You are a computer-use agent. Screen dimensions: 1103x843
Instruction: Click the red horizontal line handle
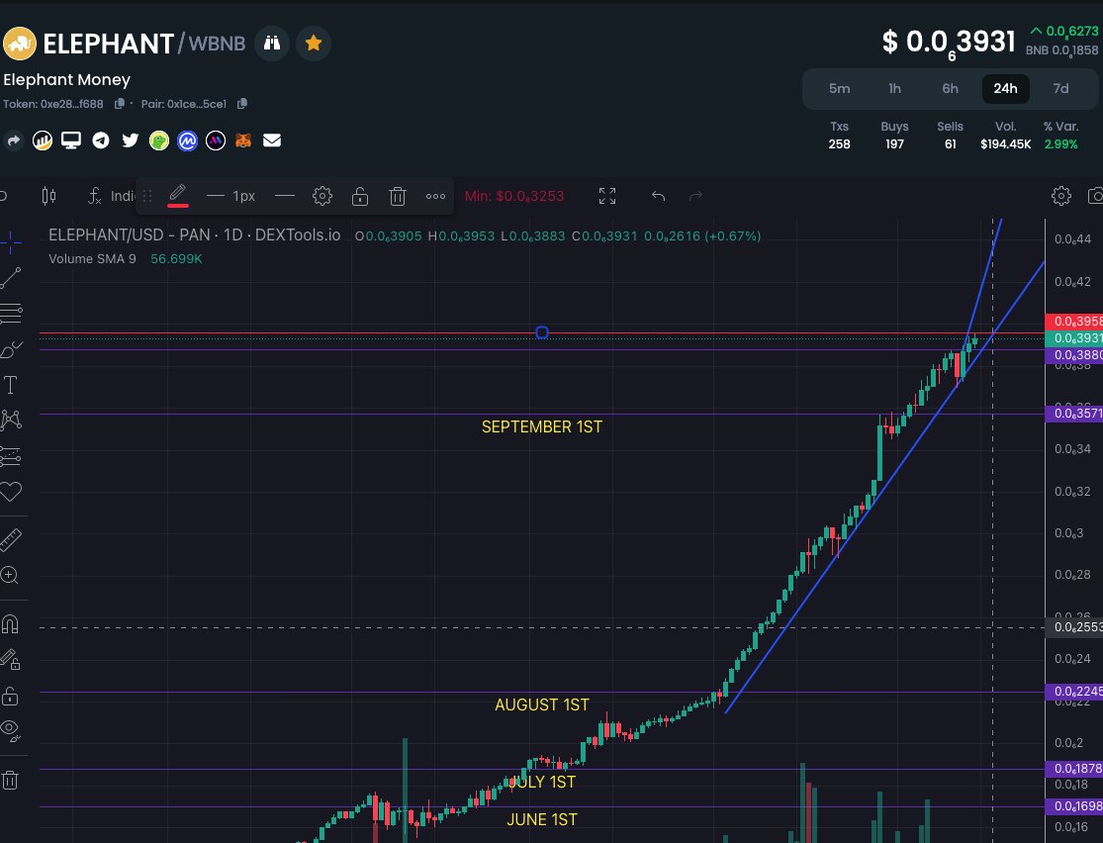point(542,332)
